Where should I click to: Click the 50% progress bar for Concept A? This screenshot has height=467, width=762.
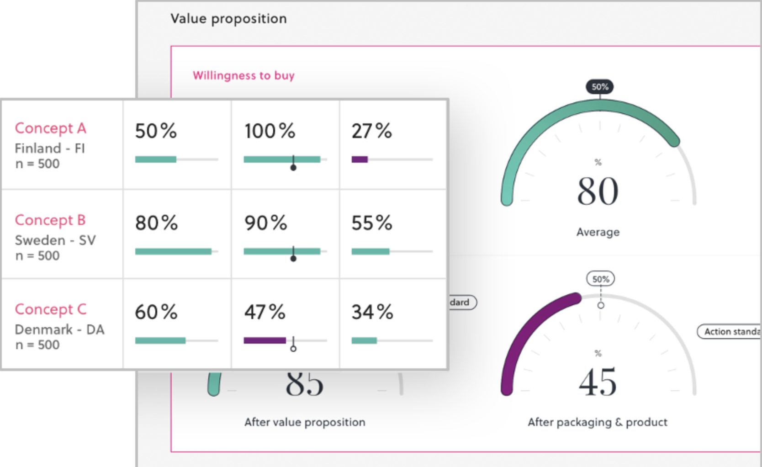(x=176, y=159)
